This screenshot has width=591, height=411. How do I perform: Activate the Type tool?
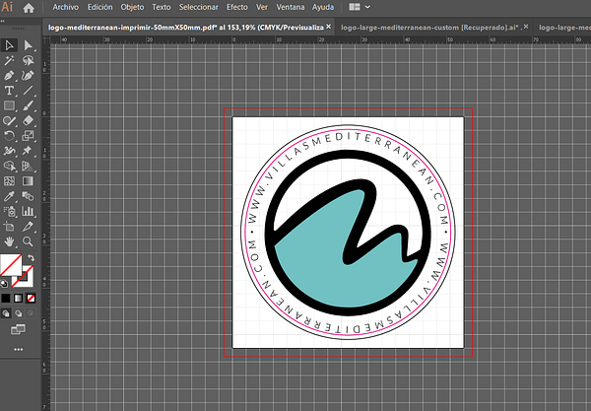pos(9,90)
